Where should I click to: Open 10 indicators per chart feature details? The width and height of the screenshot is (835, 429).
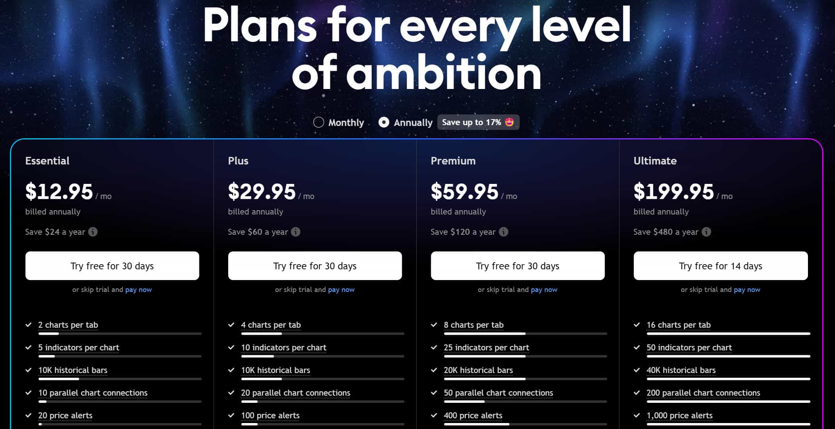(284, 348)
